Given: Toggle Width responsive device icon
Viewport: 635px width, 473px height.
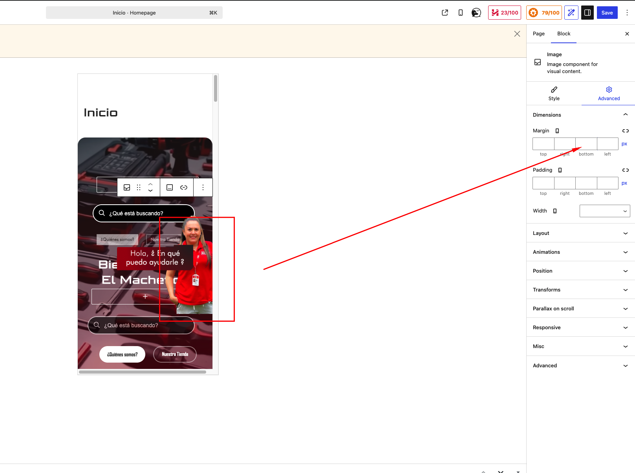Looking at the screenshot, I should tap(555, 211).
